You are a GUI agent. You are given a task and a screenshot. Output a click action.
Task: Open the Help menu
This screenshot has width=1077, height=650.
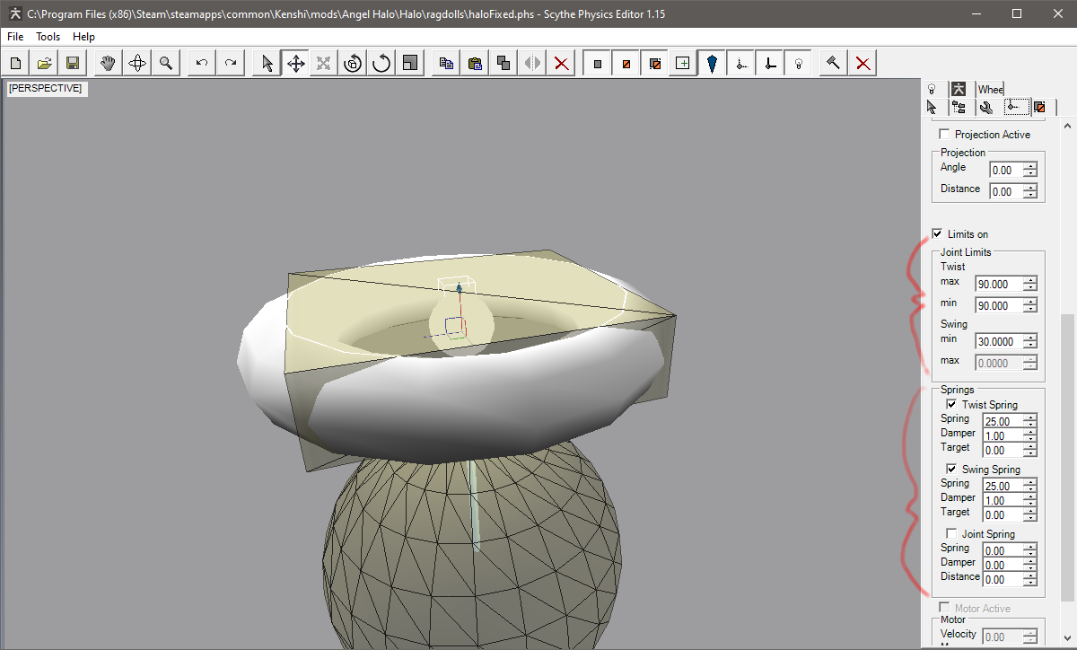[x=84, y=37]
